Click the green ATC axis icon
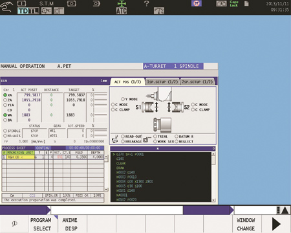 click(122, 8)
